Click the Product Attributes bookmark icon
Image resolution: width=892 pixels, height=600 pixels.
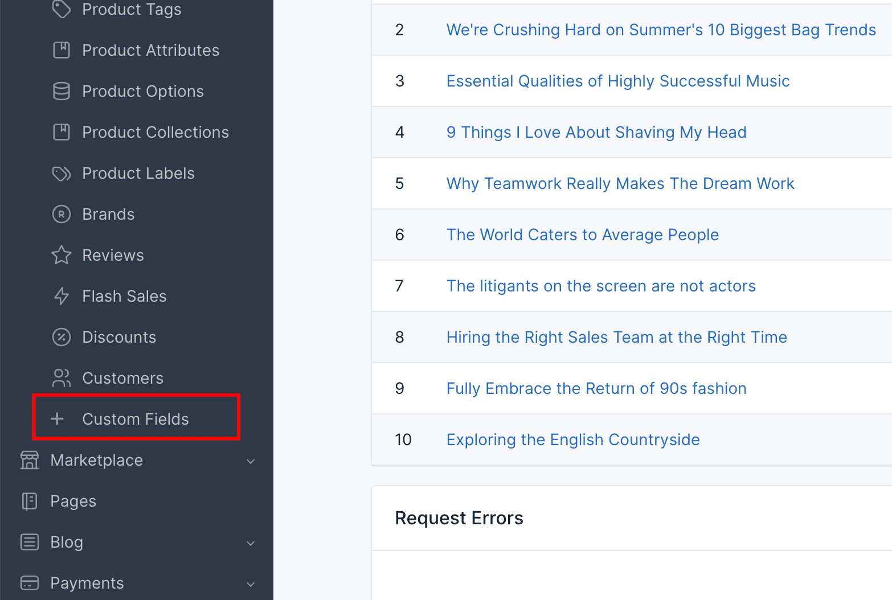62,50
